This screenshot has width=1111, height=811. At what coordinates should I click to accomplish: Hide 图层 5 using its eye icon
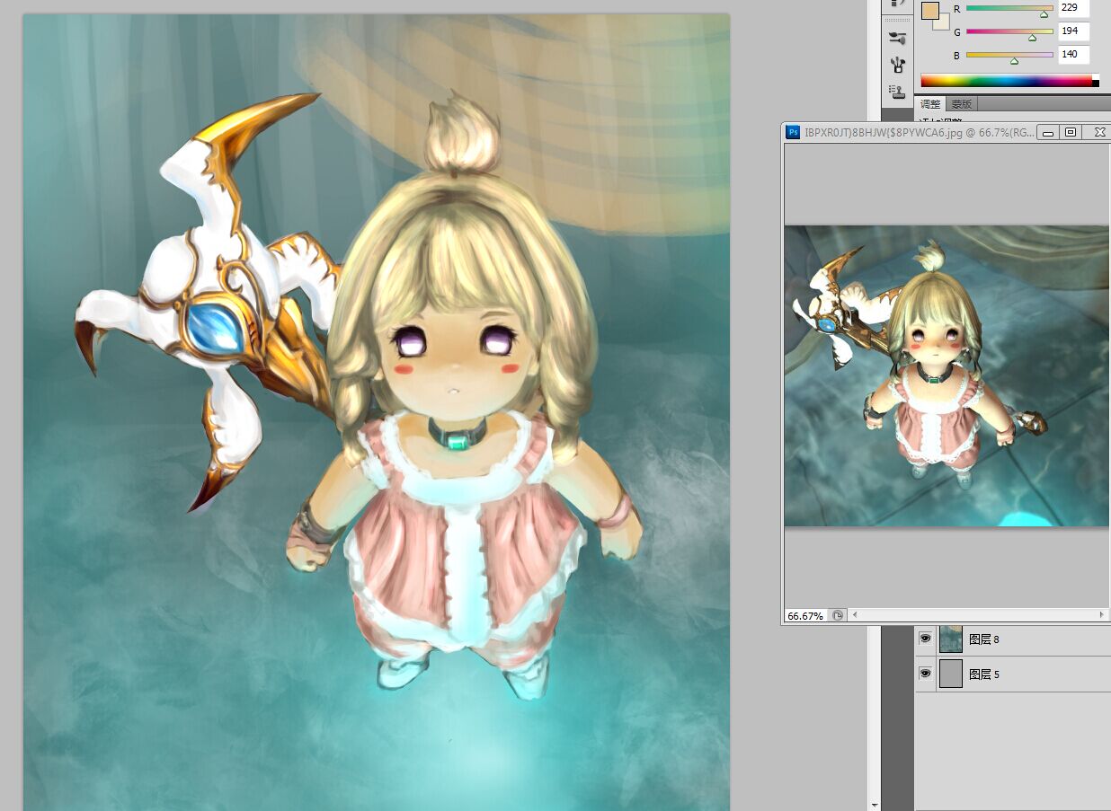[x=925, y=673]
